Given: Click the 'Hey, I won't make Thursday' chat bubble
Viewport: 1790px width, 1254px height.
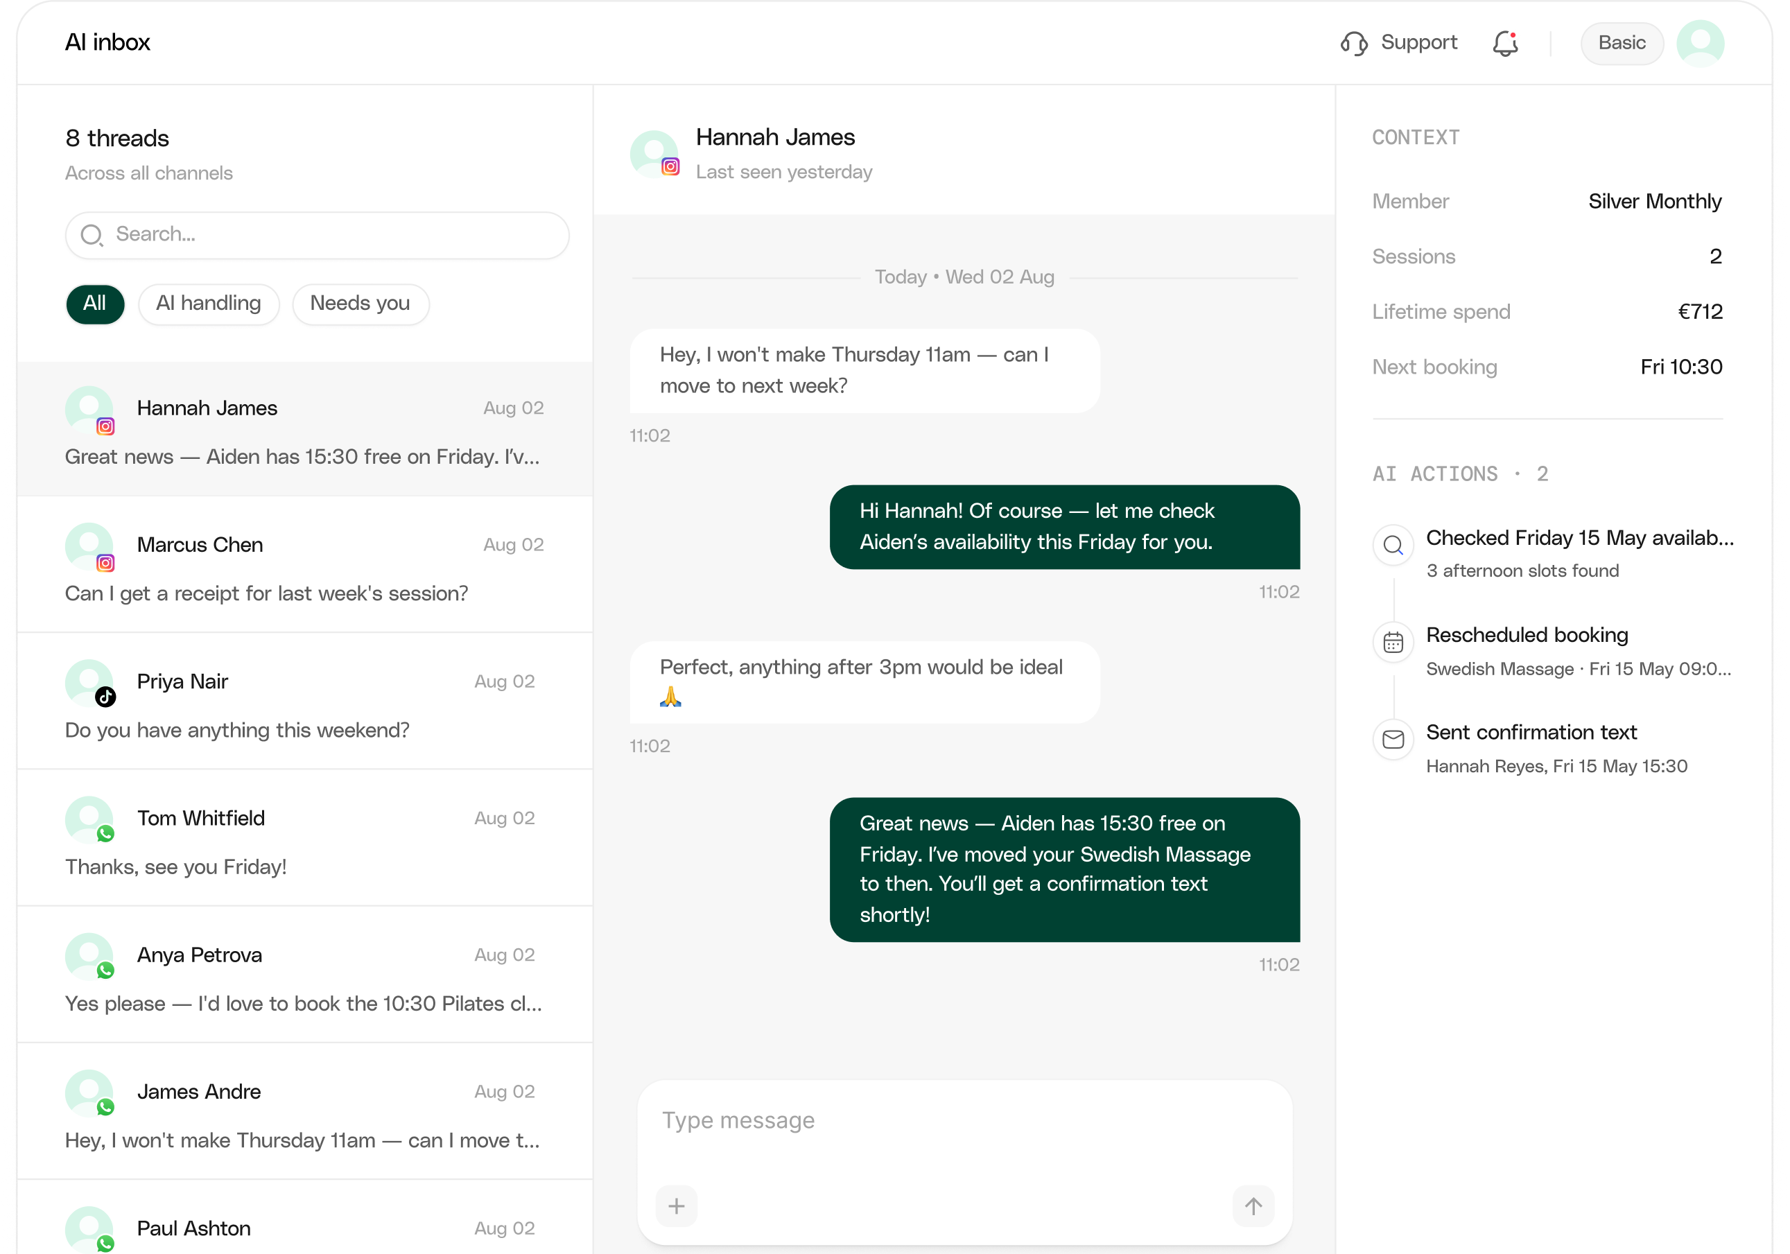Looking at the screenshot, I should tap(864, 370).
